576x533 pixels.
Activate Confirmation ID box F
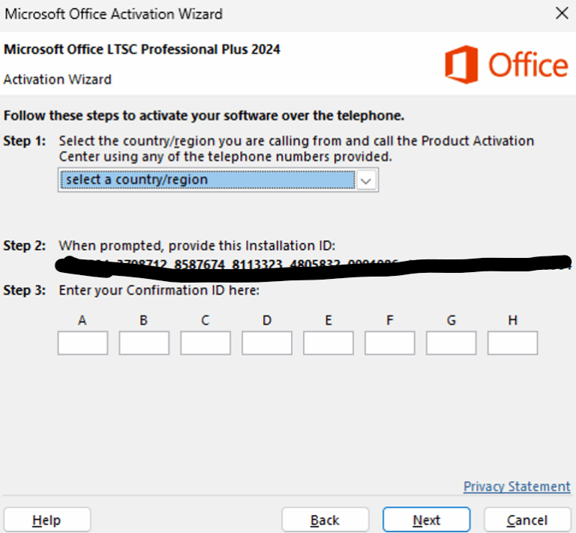(390, 343)
